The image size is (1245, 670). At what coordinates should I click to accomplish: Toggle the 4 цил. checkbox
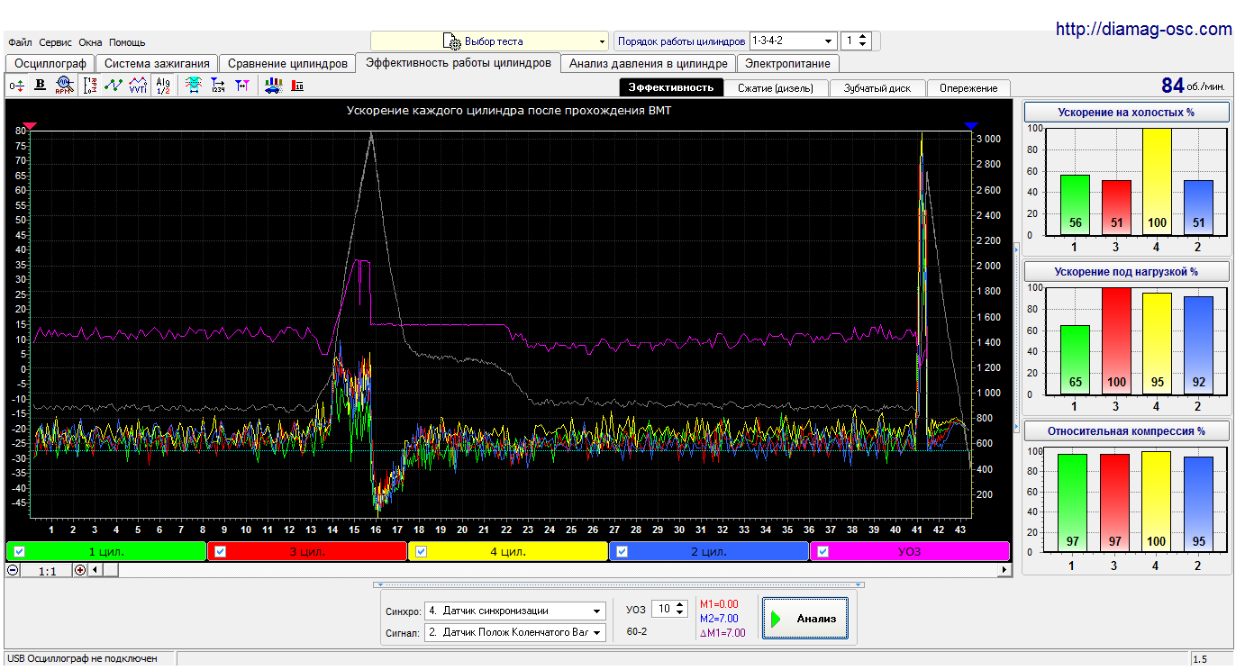[x=421, y=552]
